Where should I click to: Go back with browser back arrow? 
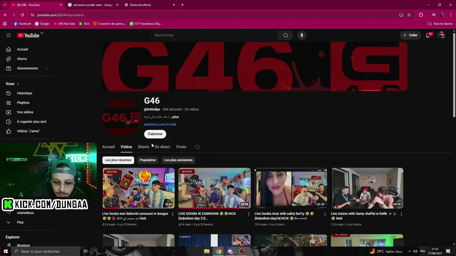5,15
